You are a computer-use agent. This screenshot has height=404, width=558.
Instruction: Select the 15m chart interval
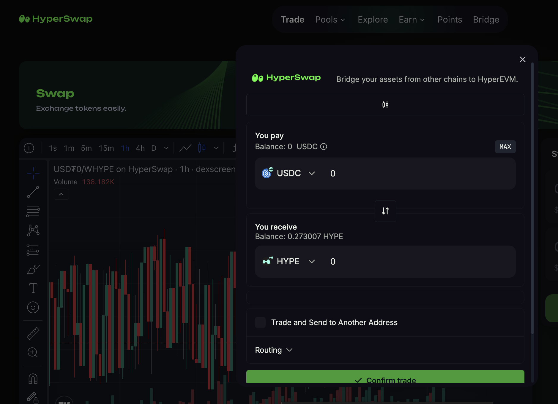(x=106, y=148)
